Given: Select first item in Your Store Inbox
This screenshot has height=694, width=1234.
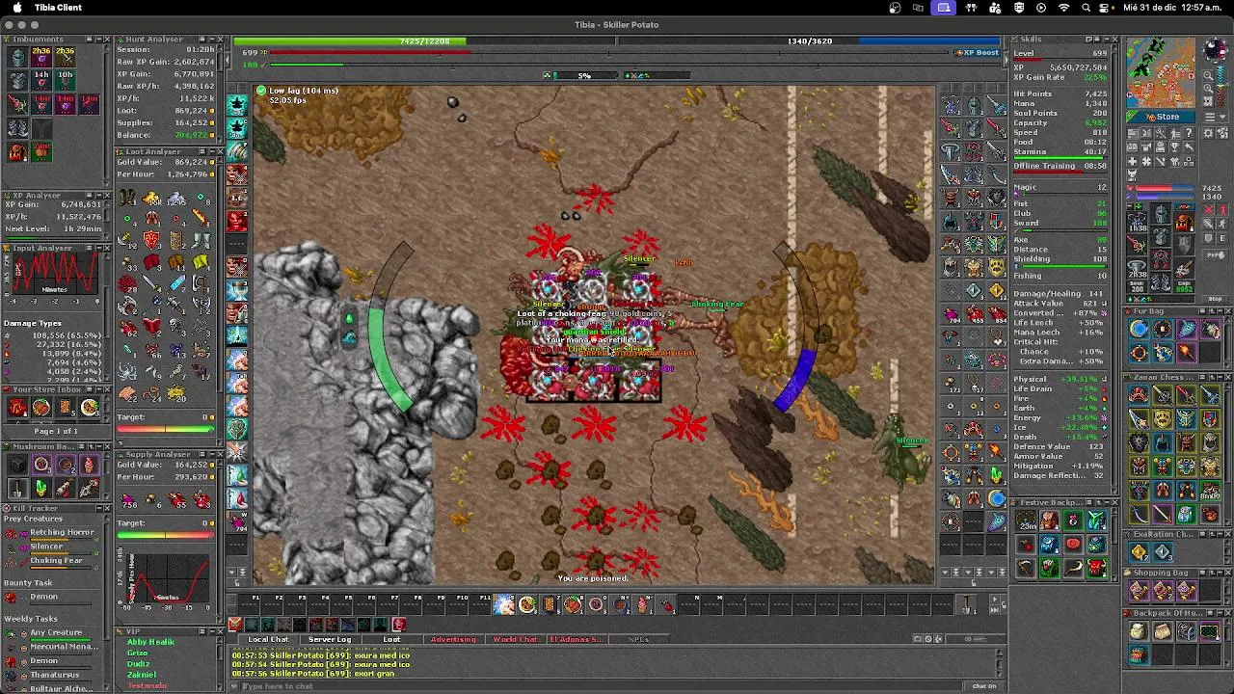Looking at the screenshot, I should [17, 409].
